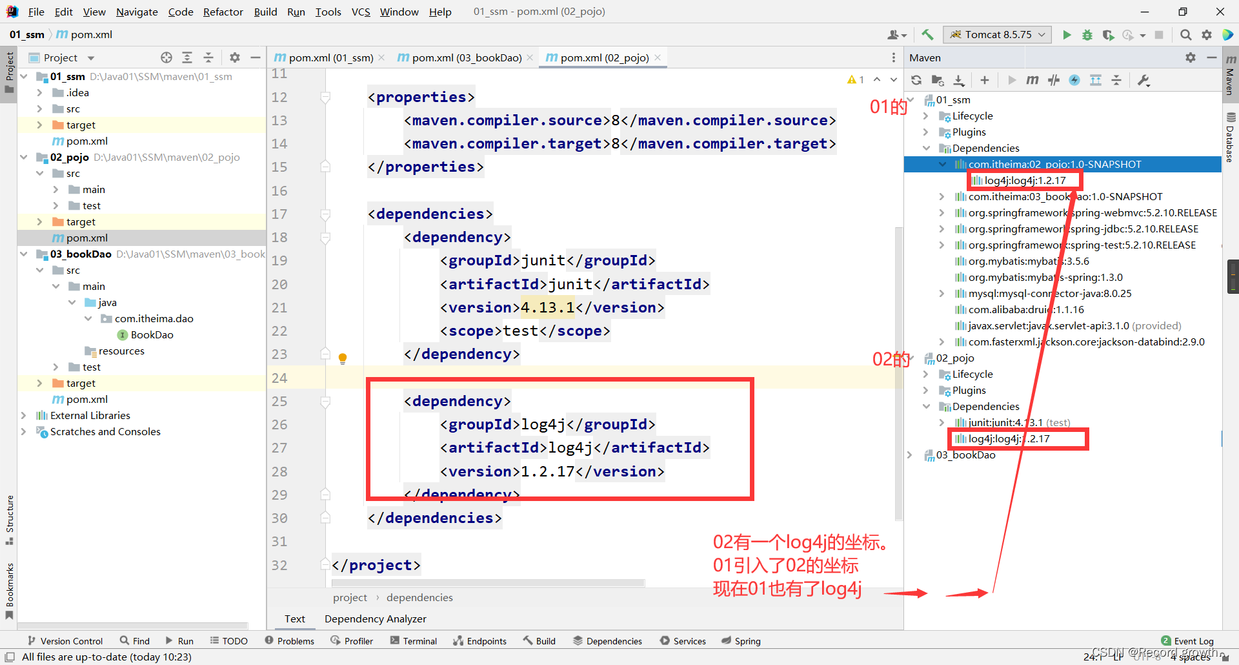The width and height of the screenshot is (1239, 665).
Task: Expand Scratches and Consoles node
Action: click(24, 431)
